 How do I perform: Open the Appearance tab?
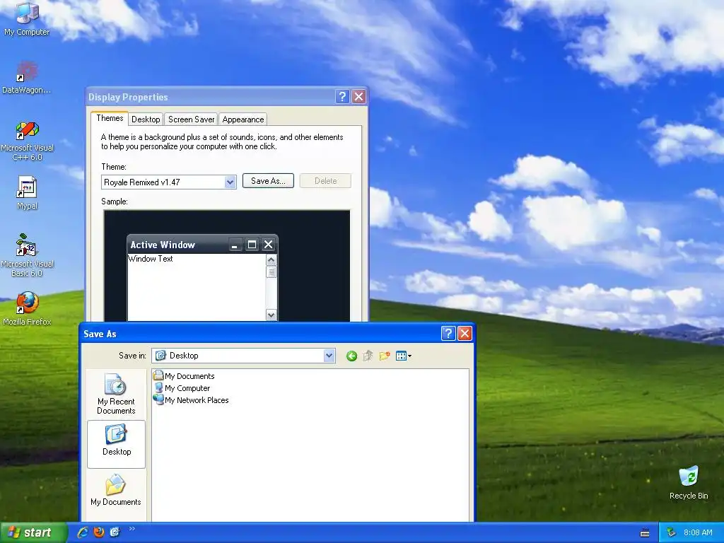pyautogui.click(x=243, y=119)
